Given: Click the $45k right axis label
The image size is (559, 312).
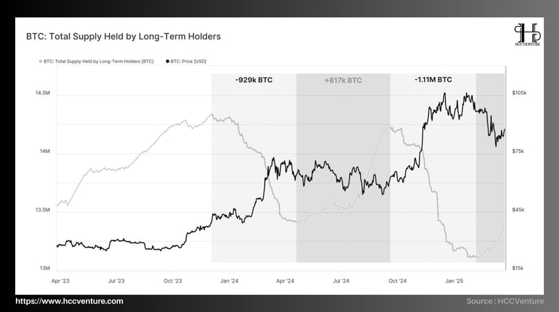Looking at the screenshot, I should click(x=518, y=210).
